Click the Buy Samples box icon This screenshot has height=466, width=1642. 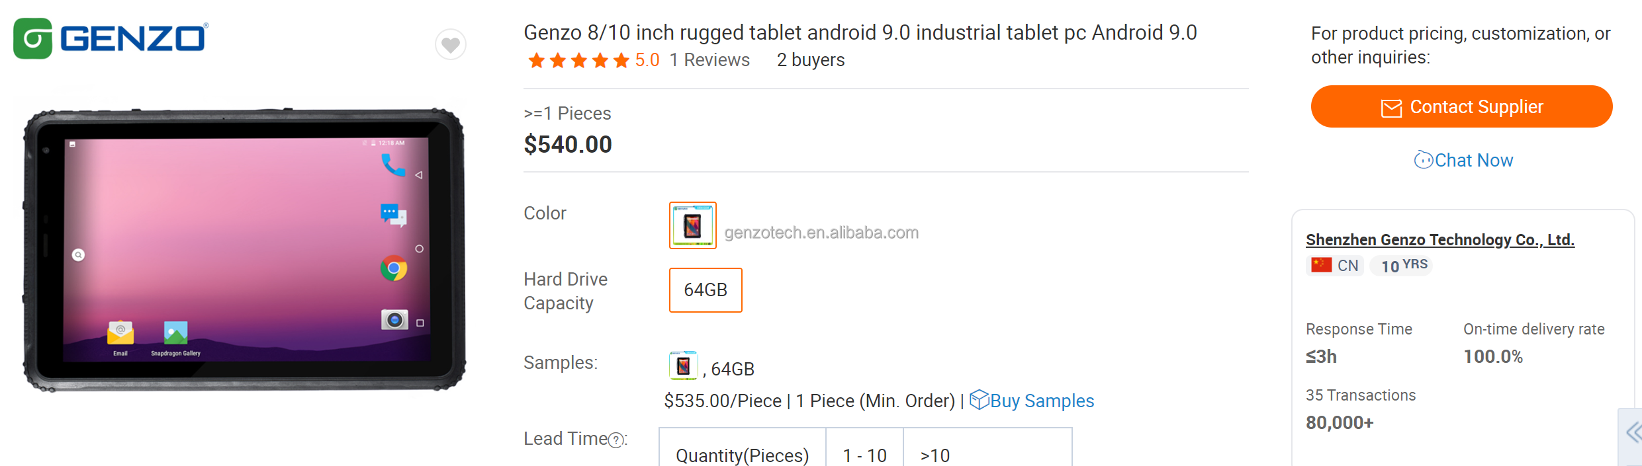(x=979, y=400)
